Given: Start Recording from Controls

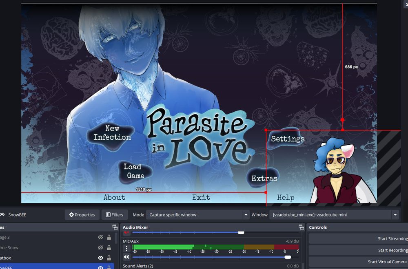Looking at the screenshot, I should pyautogui.click(x=358, y=250).
